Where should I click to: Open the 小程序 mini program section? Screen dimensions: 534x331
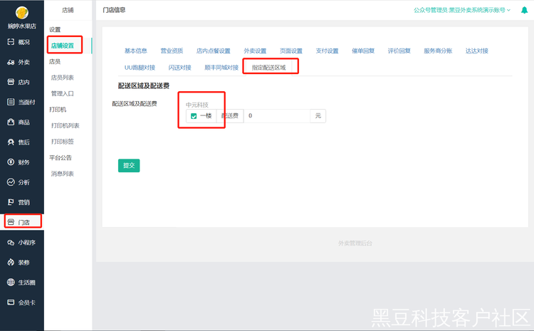click(21, 242)
